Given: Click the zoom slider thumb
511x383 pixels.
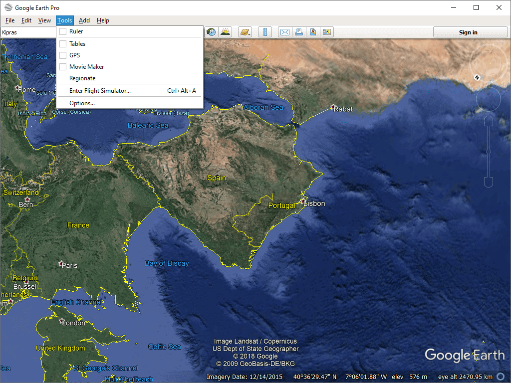Looking at the screenshot, I should coord(488,152).
